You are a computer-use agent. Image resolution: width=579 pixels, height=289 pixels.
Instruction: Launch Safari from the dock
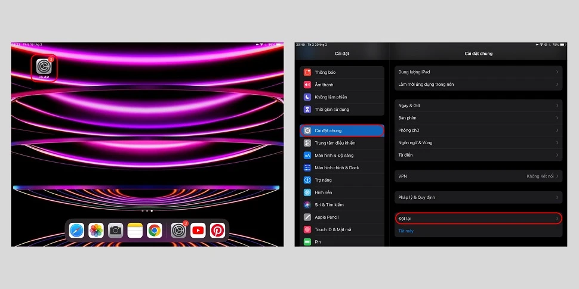tap(76, 231)
